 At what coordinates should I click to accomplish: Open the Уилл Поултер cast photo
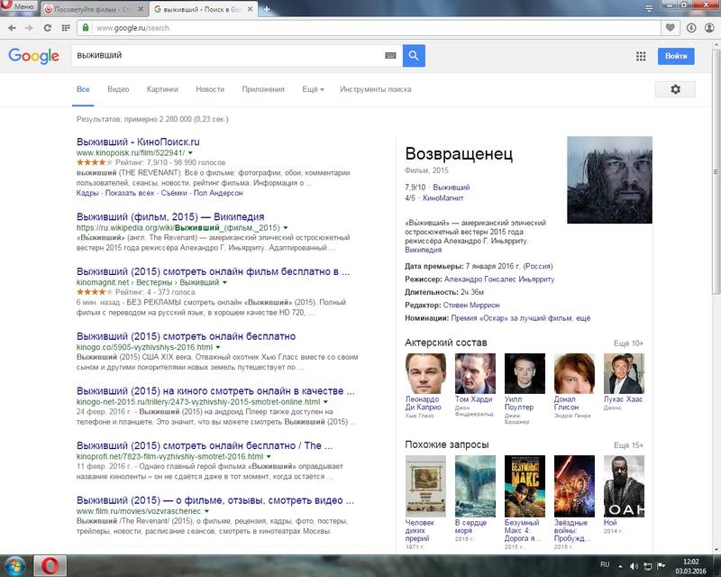[x=525, y=373]
